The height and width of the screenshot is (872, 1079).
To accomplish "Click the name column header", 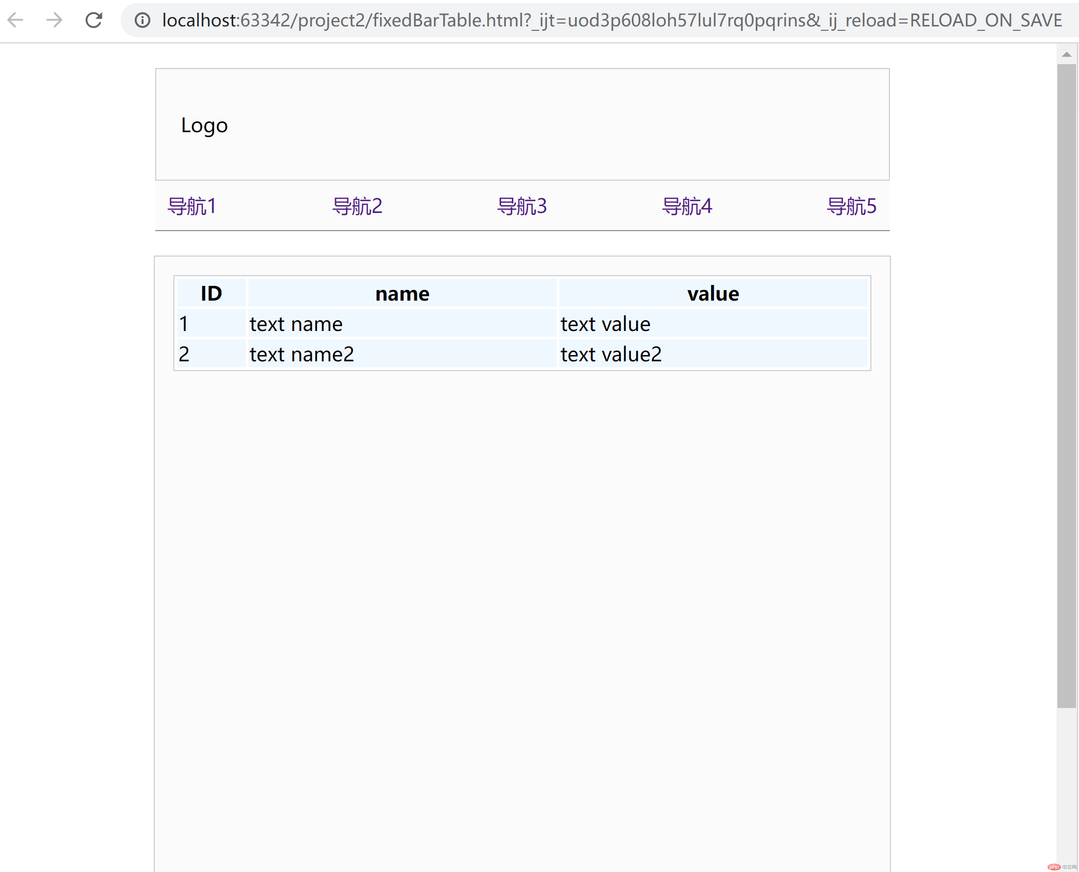I will tap(403, 293).
